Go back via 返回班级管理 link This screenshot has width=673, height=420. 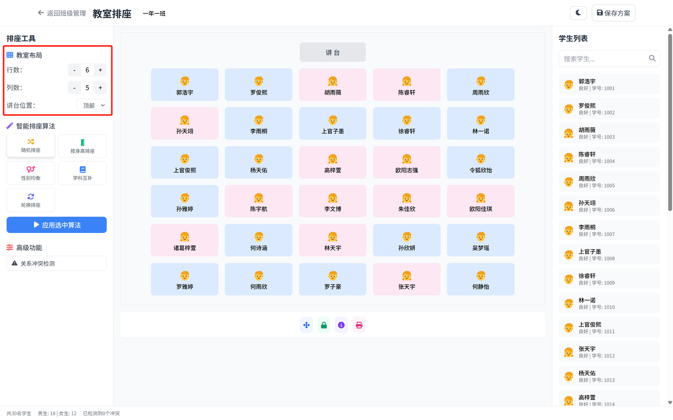(x=62, y=13)
